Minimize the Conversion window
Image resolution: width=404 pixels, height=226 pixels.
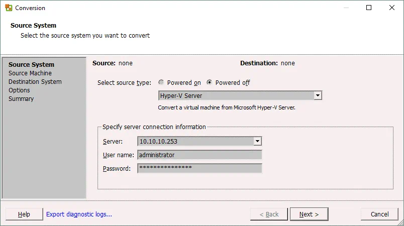[346, 8]
